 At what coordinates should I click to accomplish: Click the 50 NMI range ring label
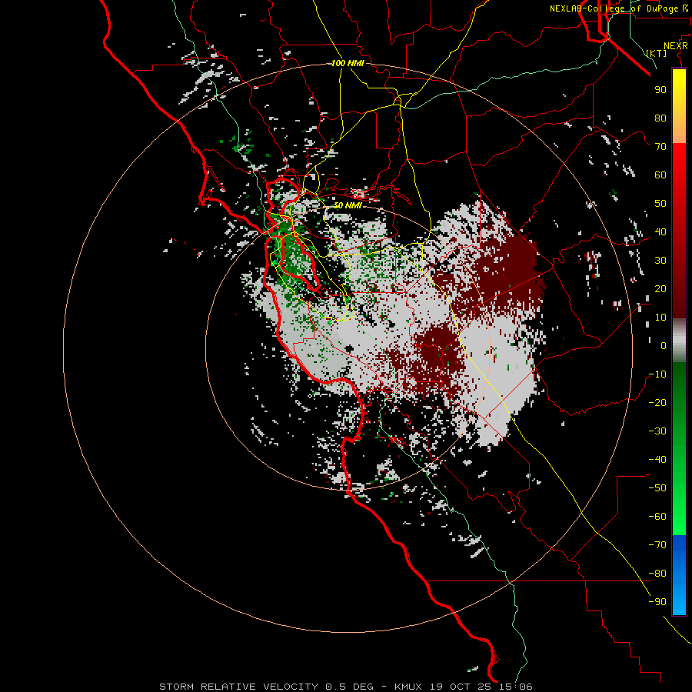click(348, 205)
